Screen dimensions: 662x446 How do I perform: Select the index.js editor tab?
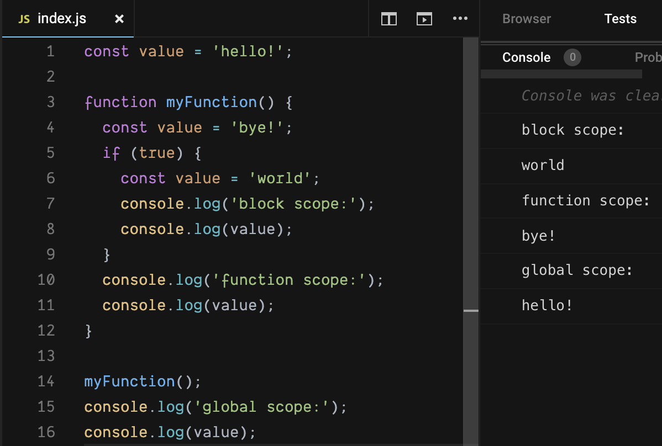[x=68, y=19]
